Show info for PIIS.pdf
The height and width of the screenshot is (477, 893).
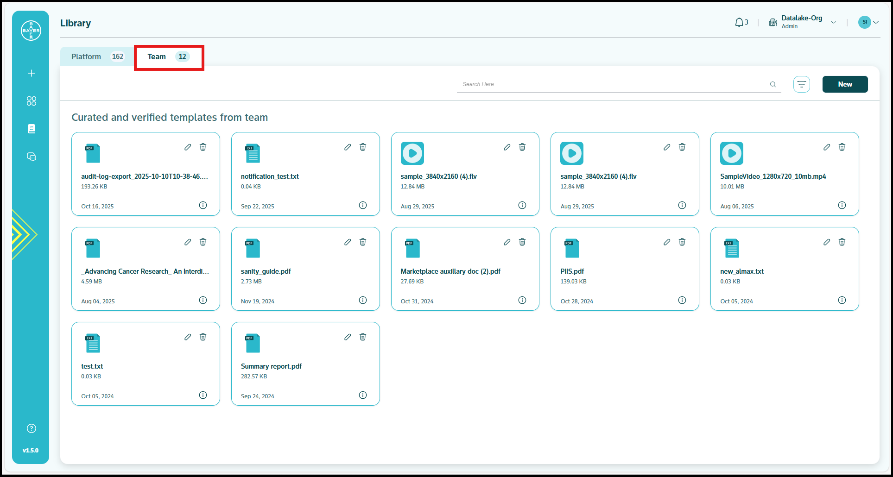pyautogui.click(x=682, y=300)
